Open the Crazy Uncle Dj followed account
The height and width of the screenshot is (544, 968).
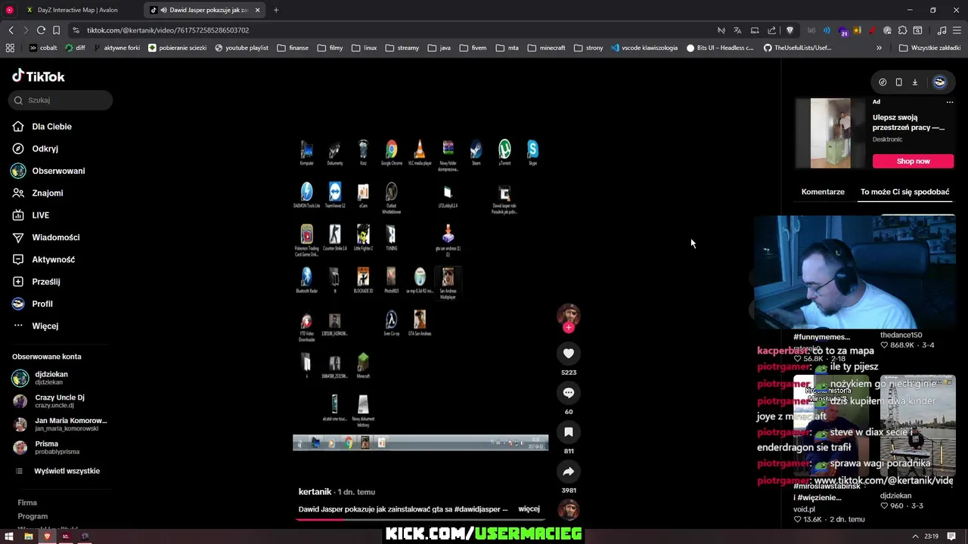point(60,401)
